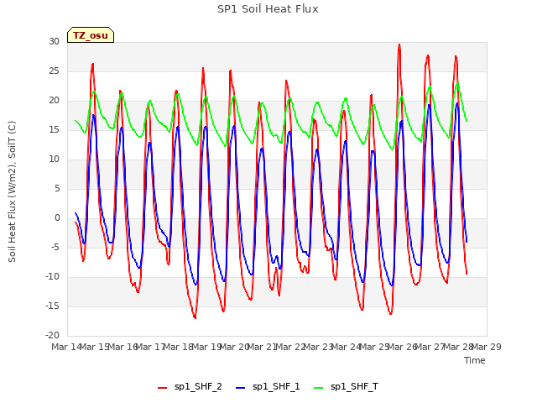Click the 0 y-axis tick label

57,218
